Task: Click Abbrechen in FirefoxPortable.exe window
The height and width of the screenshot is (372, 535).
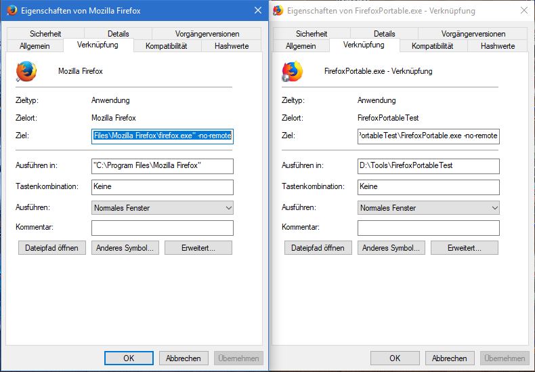Action: (450, 358)
